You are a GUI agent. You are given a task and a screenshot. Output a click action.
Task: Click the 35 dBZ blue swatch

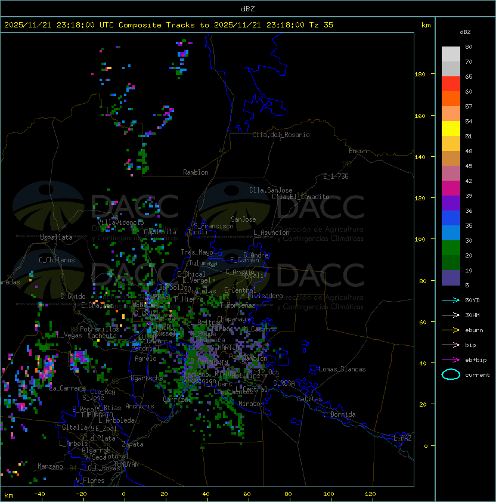451,233
